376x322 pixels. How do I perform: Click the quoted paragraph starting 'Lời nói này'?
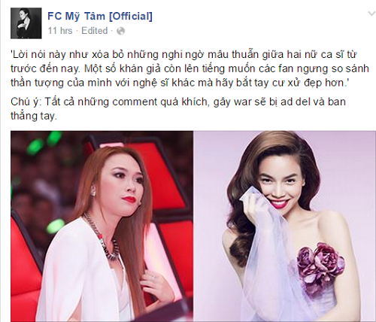coord(190,68)
